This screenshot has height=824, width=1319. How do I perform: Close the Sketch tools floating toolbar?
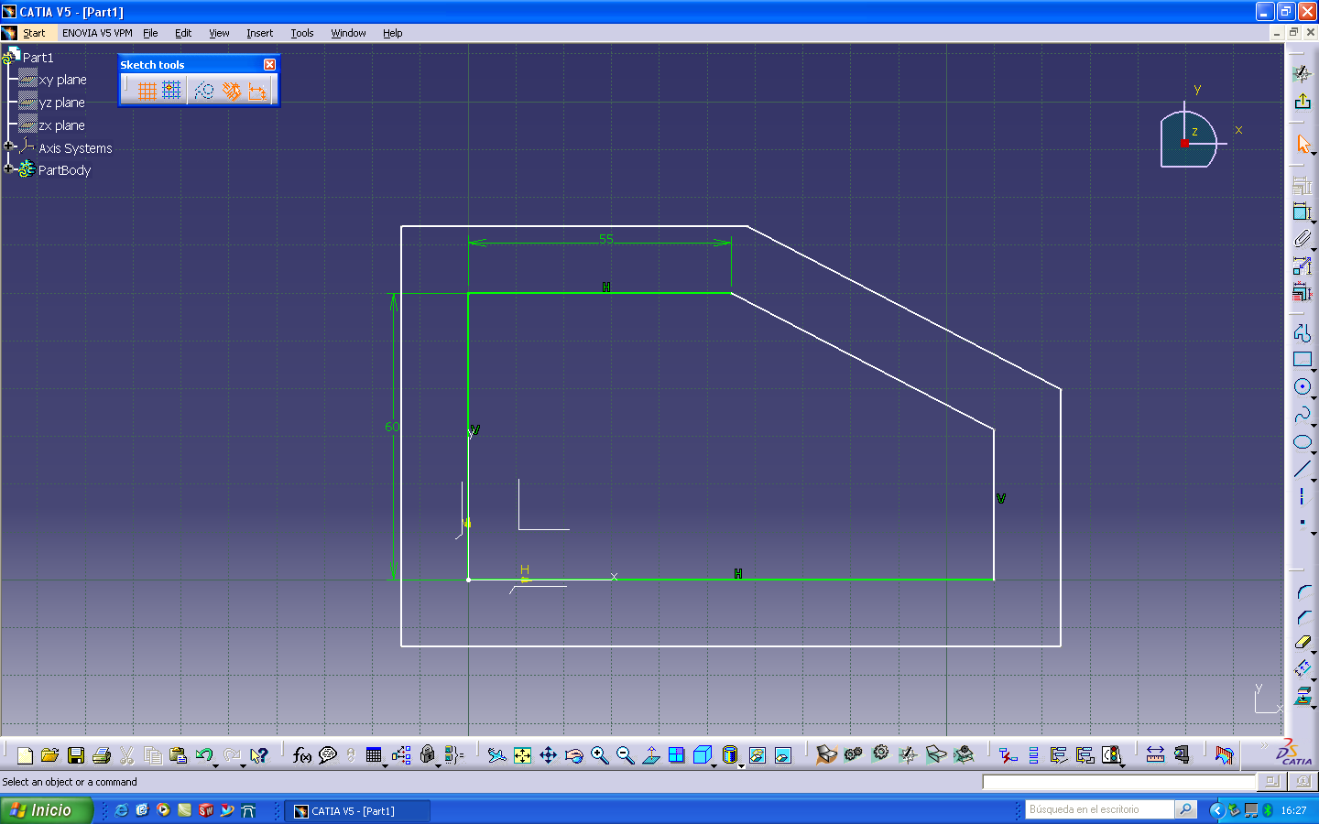point(269,64)
